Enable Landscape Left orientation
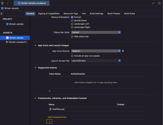The height and width of the screenshot is (125, 163). coord(72,24)
